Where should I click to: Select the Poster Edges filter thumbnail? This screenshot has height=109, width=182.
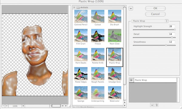(81, 74)
